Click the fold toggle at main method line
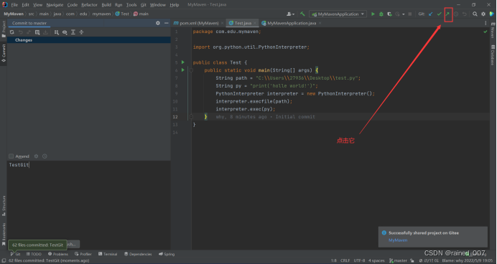Screen dimensions: 497x264 191,70
